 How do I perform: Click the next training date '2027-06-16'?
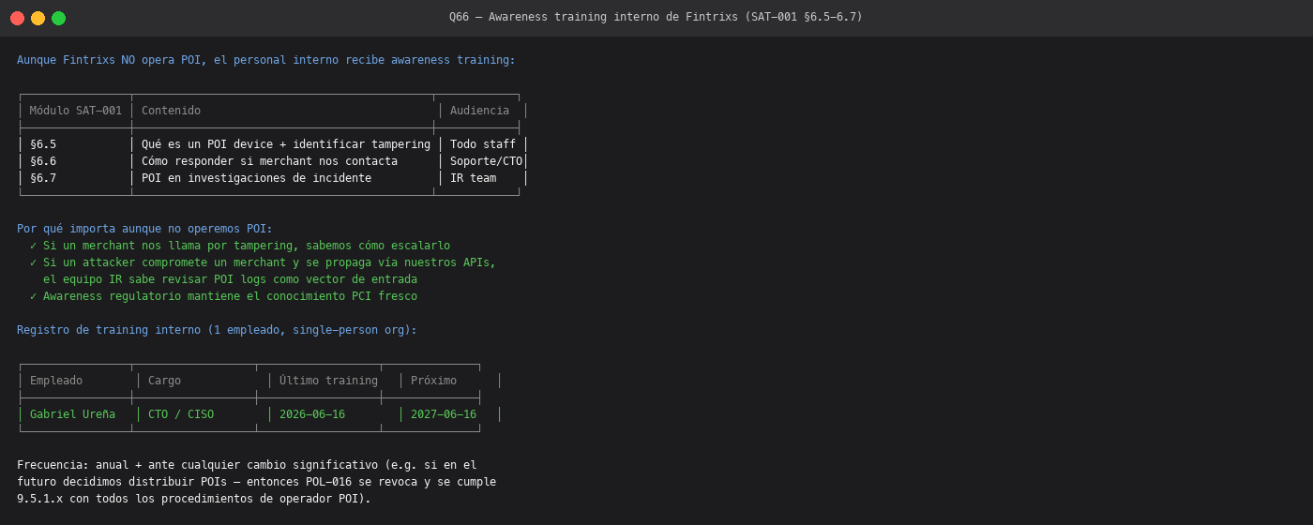click(444, 414)
